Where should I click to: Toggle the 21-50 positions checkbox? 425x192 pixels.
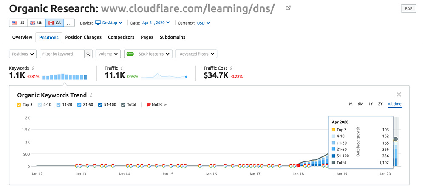[x=79, y=105]
